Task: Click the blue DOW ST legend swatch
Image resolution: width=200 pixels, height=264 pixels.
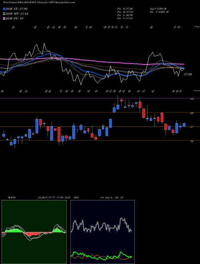Action: click(4, 9)
